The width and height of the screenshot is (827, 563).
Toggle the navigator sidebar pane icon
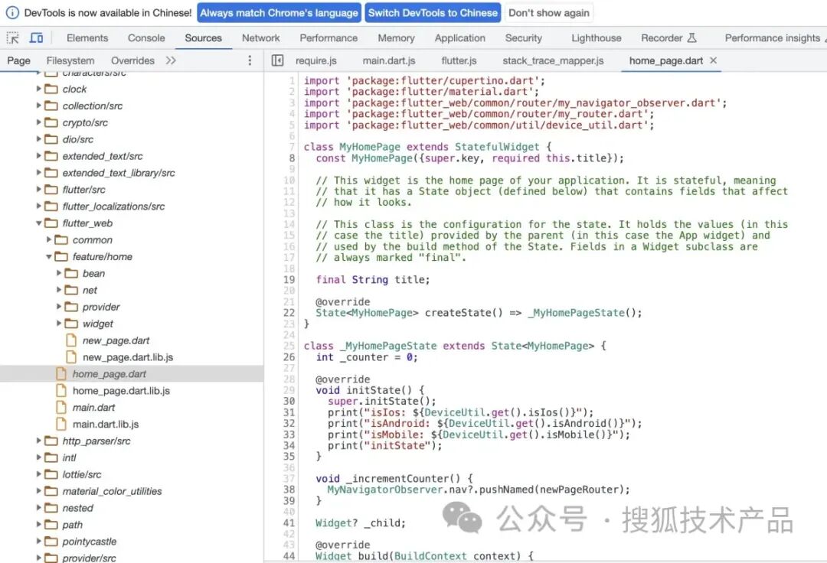click(277, 60)
